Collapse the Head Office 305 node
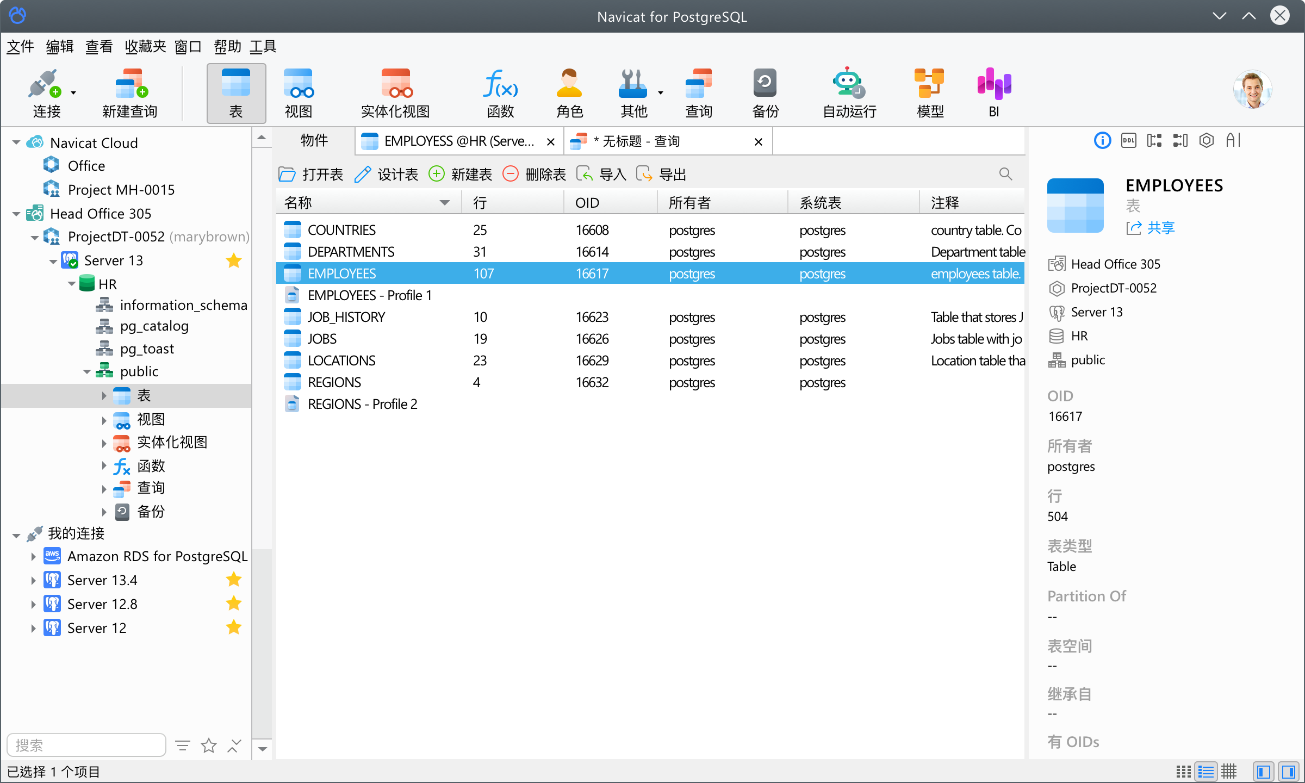The width and height of the screenshot is (1305, 783). click(16, 214)
